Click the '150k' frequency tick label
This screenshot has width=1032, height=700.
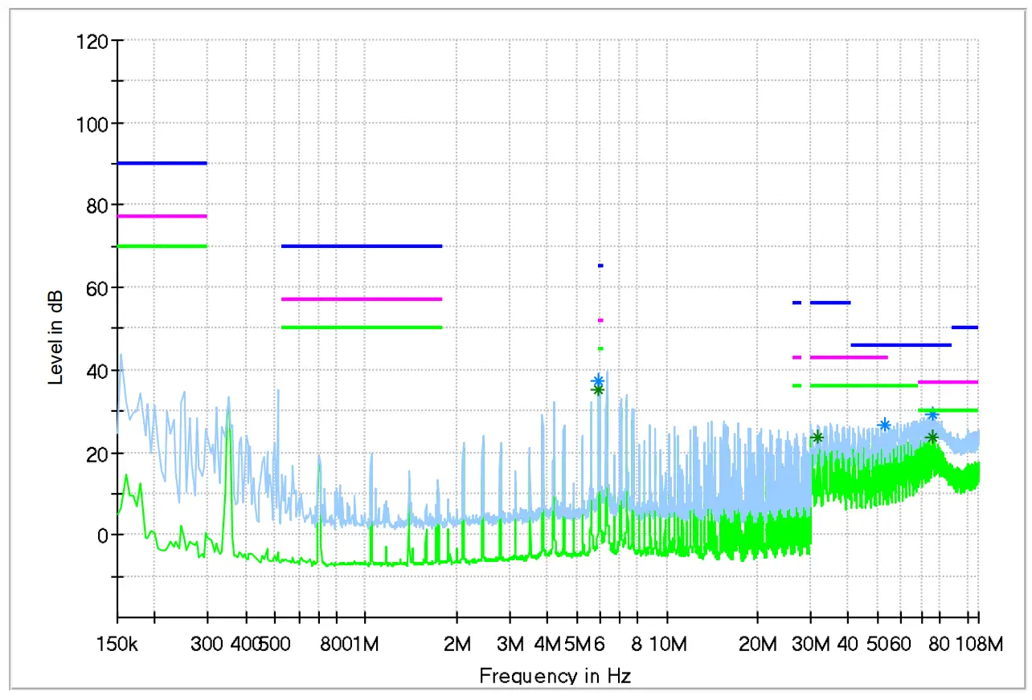[117, 644]
